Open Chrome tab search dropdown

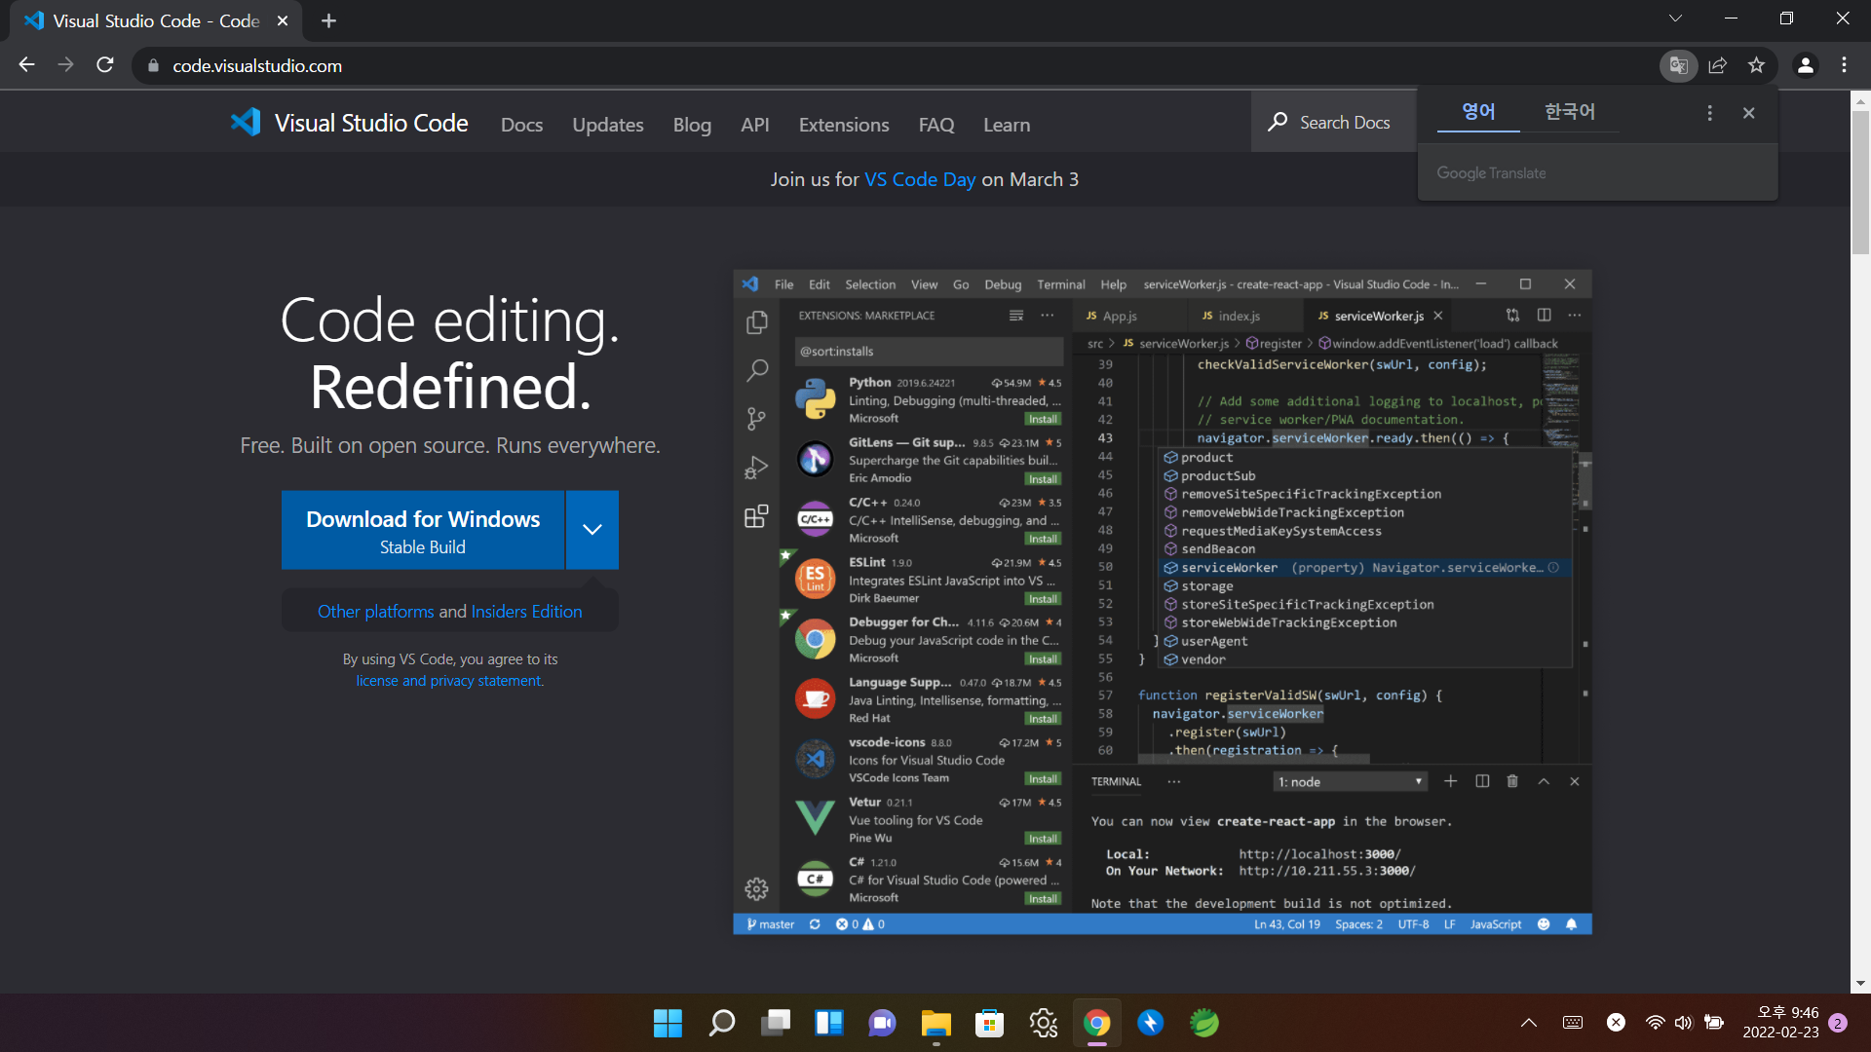pyautogui.click(x=1675, y=19)
